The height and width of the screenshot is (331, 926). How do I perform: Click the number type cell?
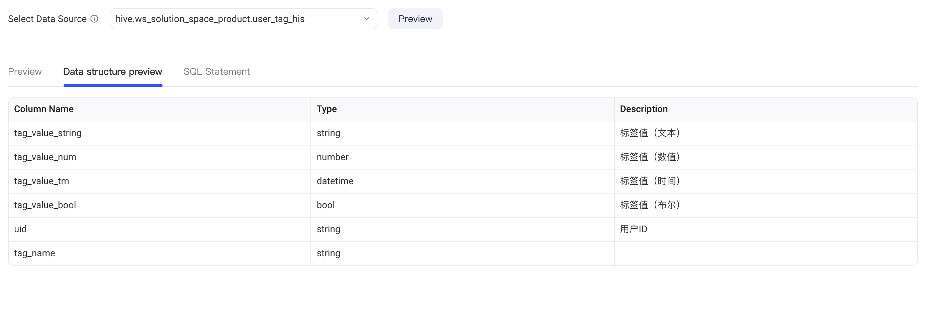tap(463, 157)
